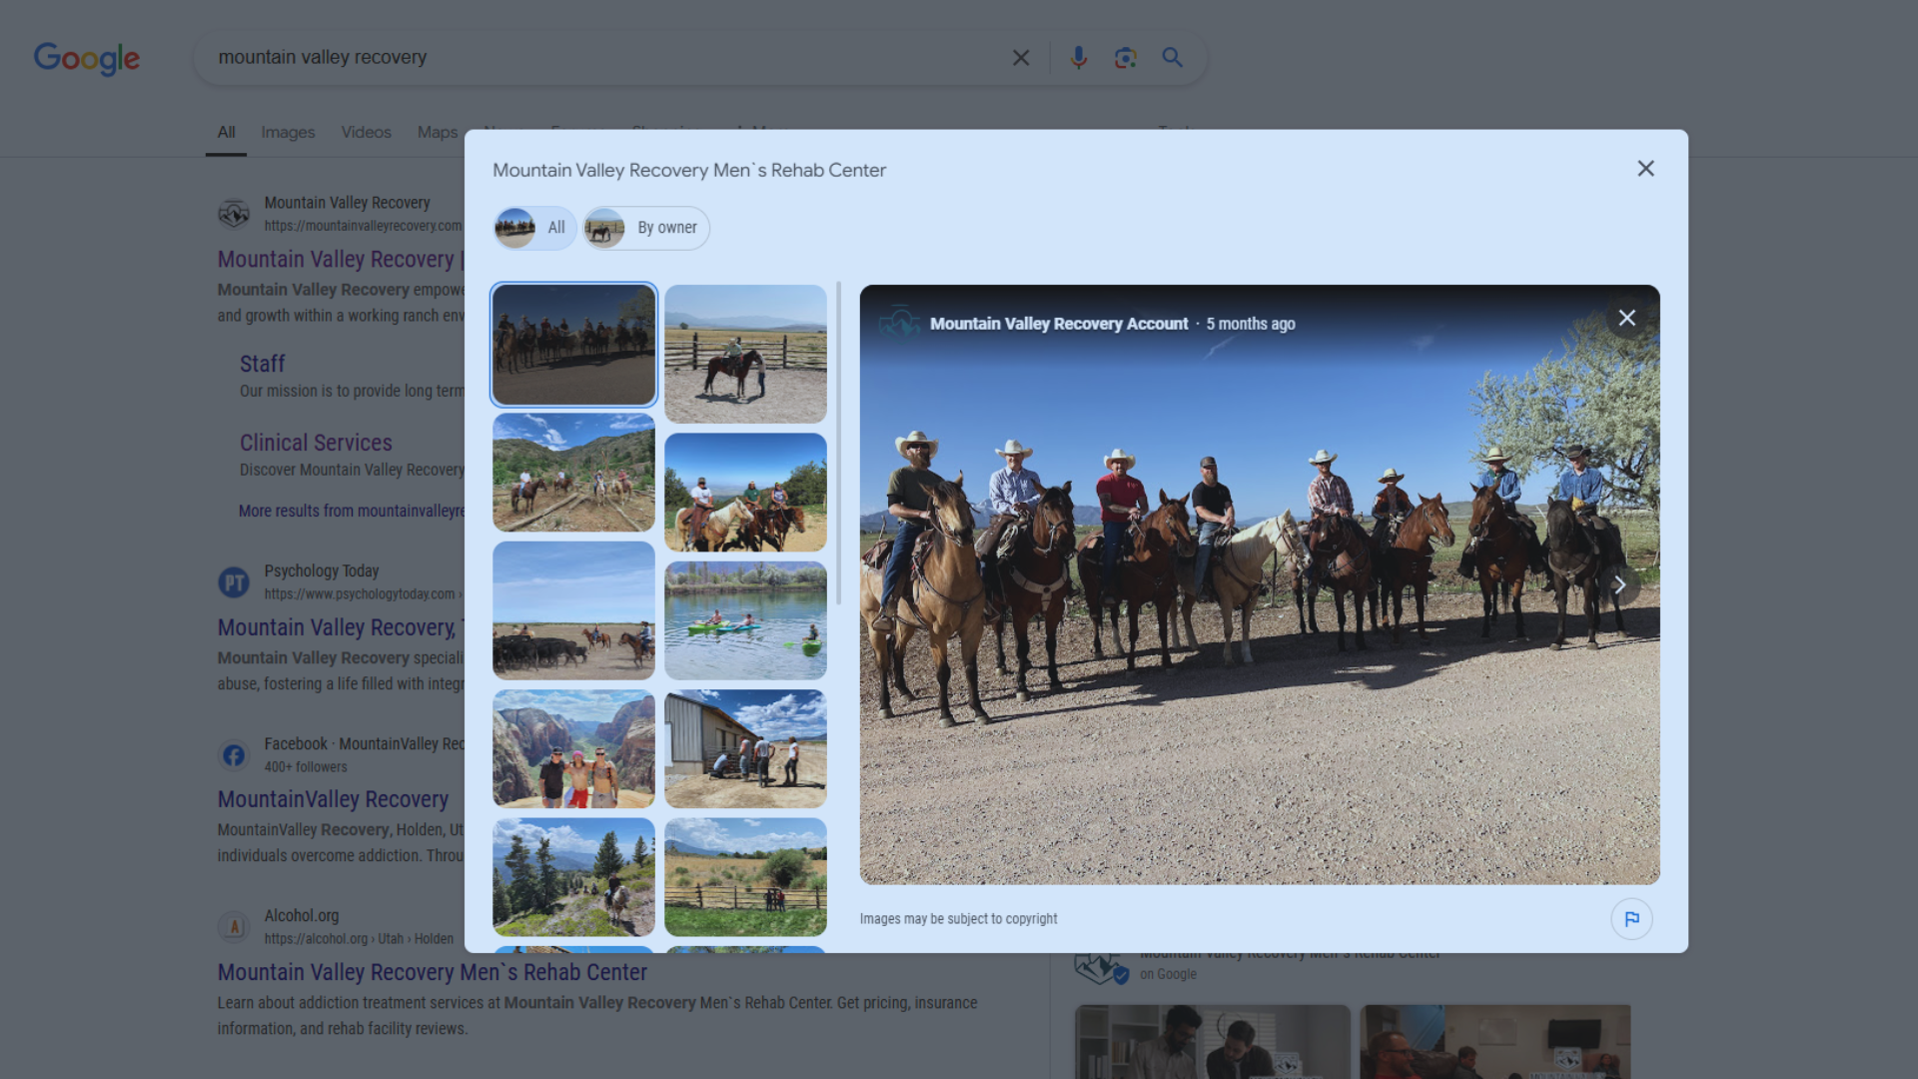1918x1079 pixels.
Task: Click the microphone voice search icon
Action: pos(1078,58)
